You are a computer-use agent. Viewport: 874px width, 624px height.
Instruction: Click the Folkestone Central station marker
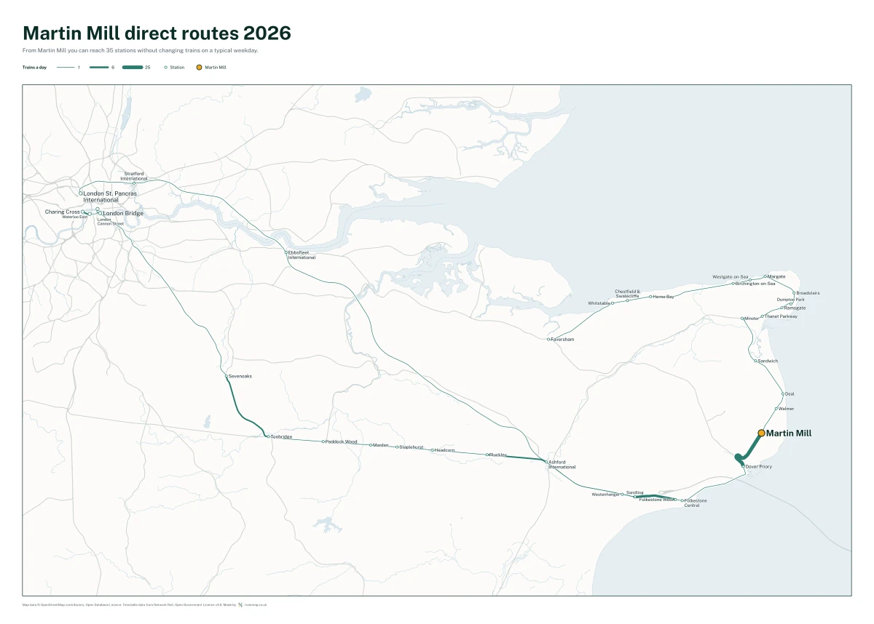click(x=683, y=500)
